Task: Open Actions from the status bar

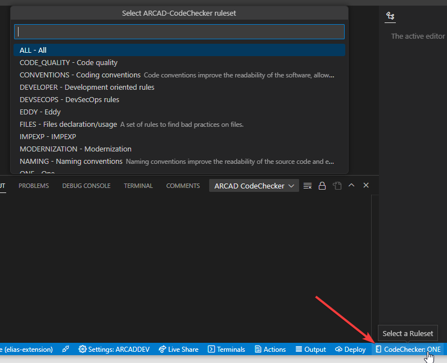Action: click(270, 349)
